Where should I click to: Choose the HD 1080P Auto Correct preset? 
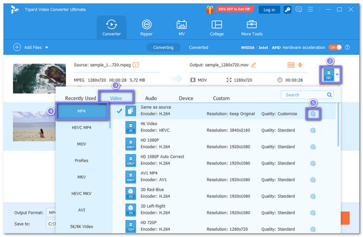[224, 160]
